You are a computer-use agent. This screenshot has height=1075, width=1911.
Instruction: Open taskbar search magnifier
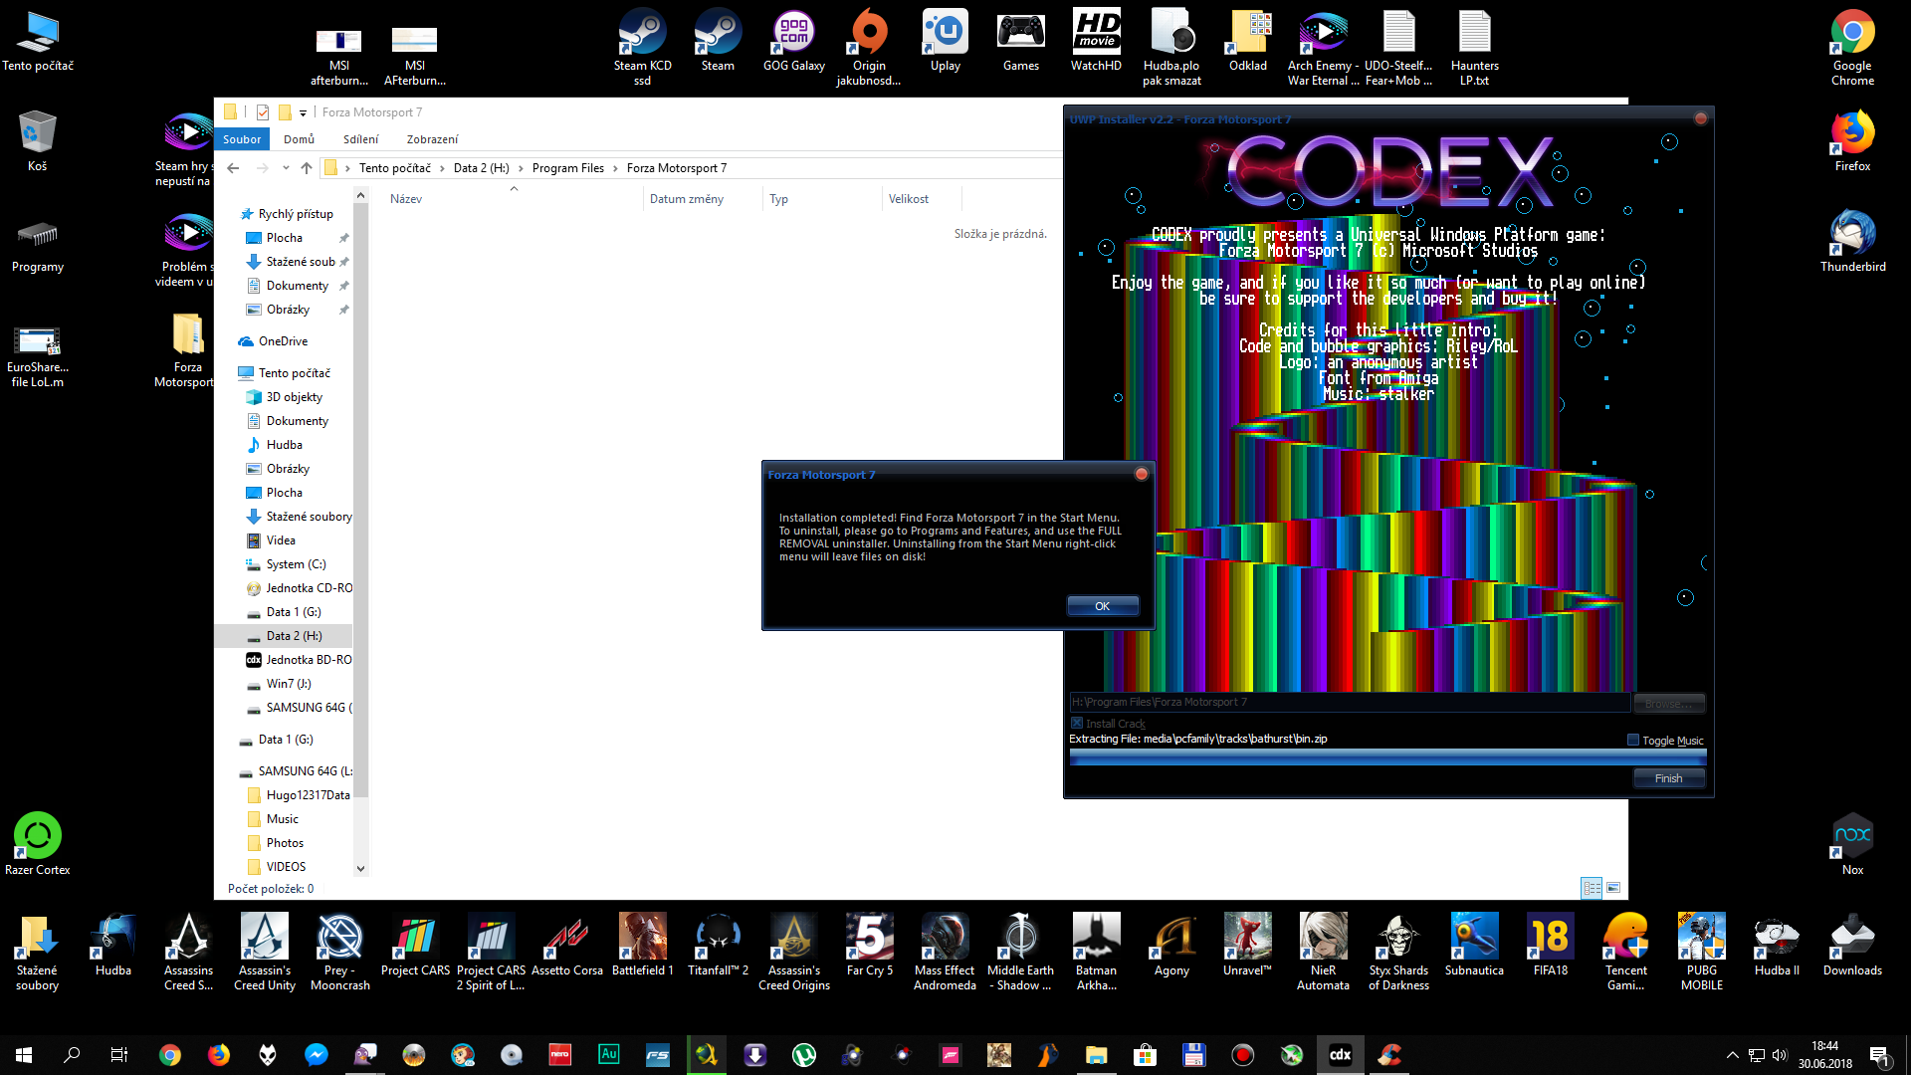72,1055
